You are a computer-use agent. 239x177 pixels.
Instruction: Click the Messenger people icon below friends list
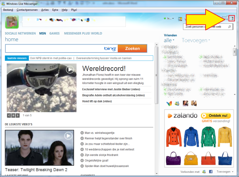(x=177, y=104)
